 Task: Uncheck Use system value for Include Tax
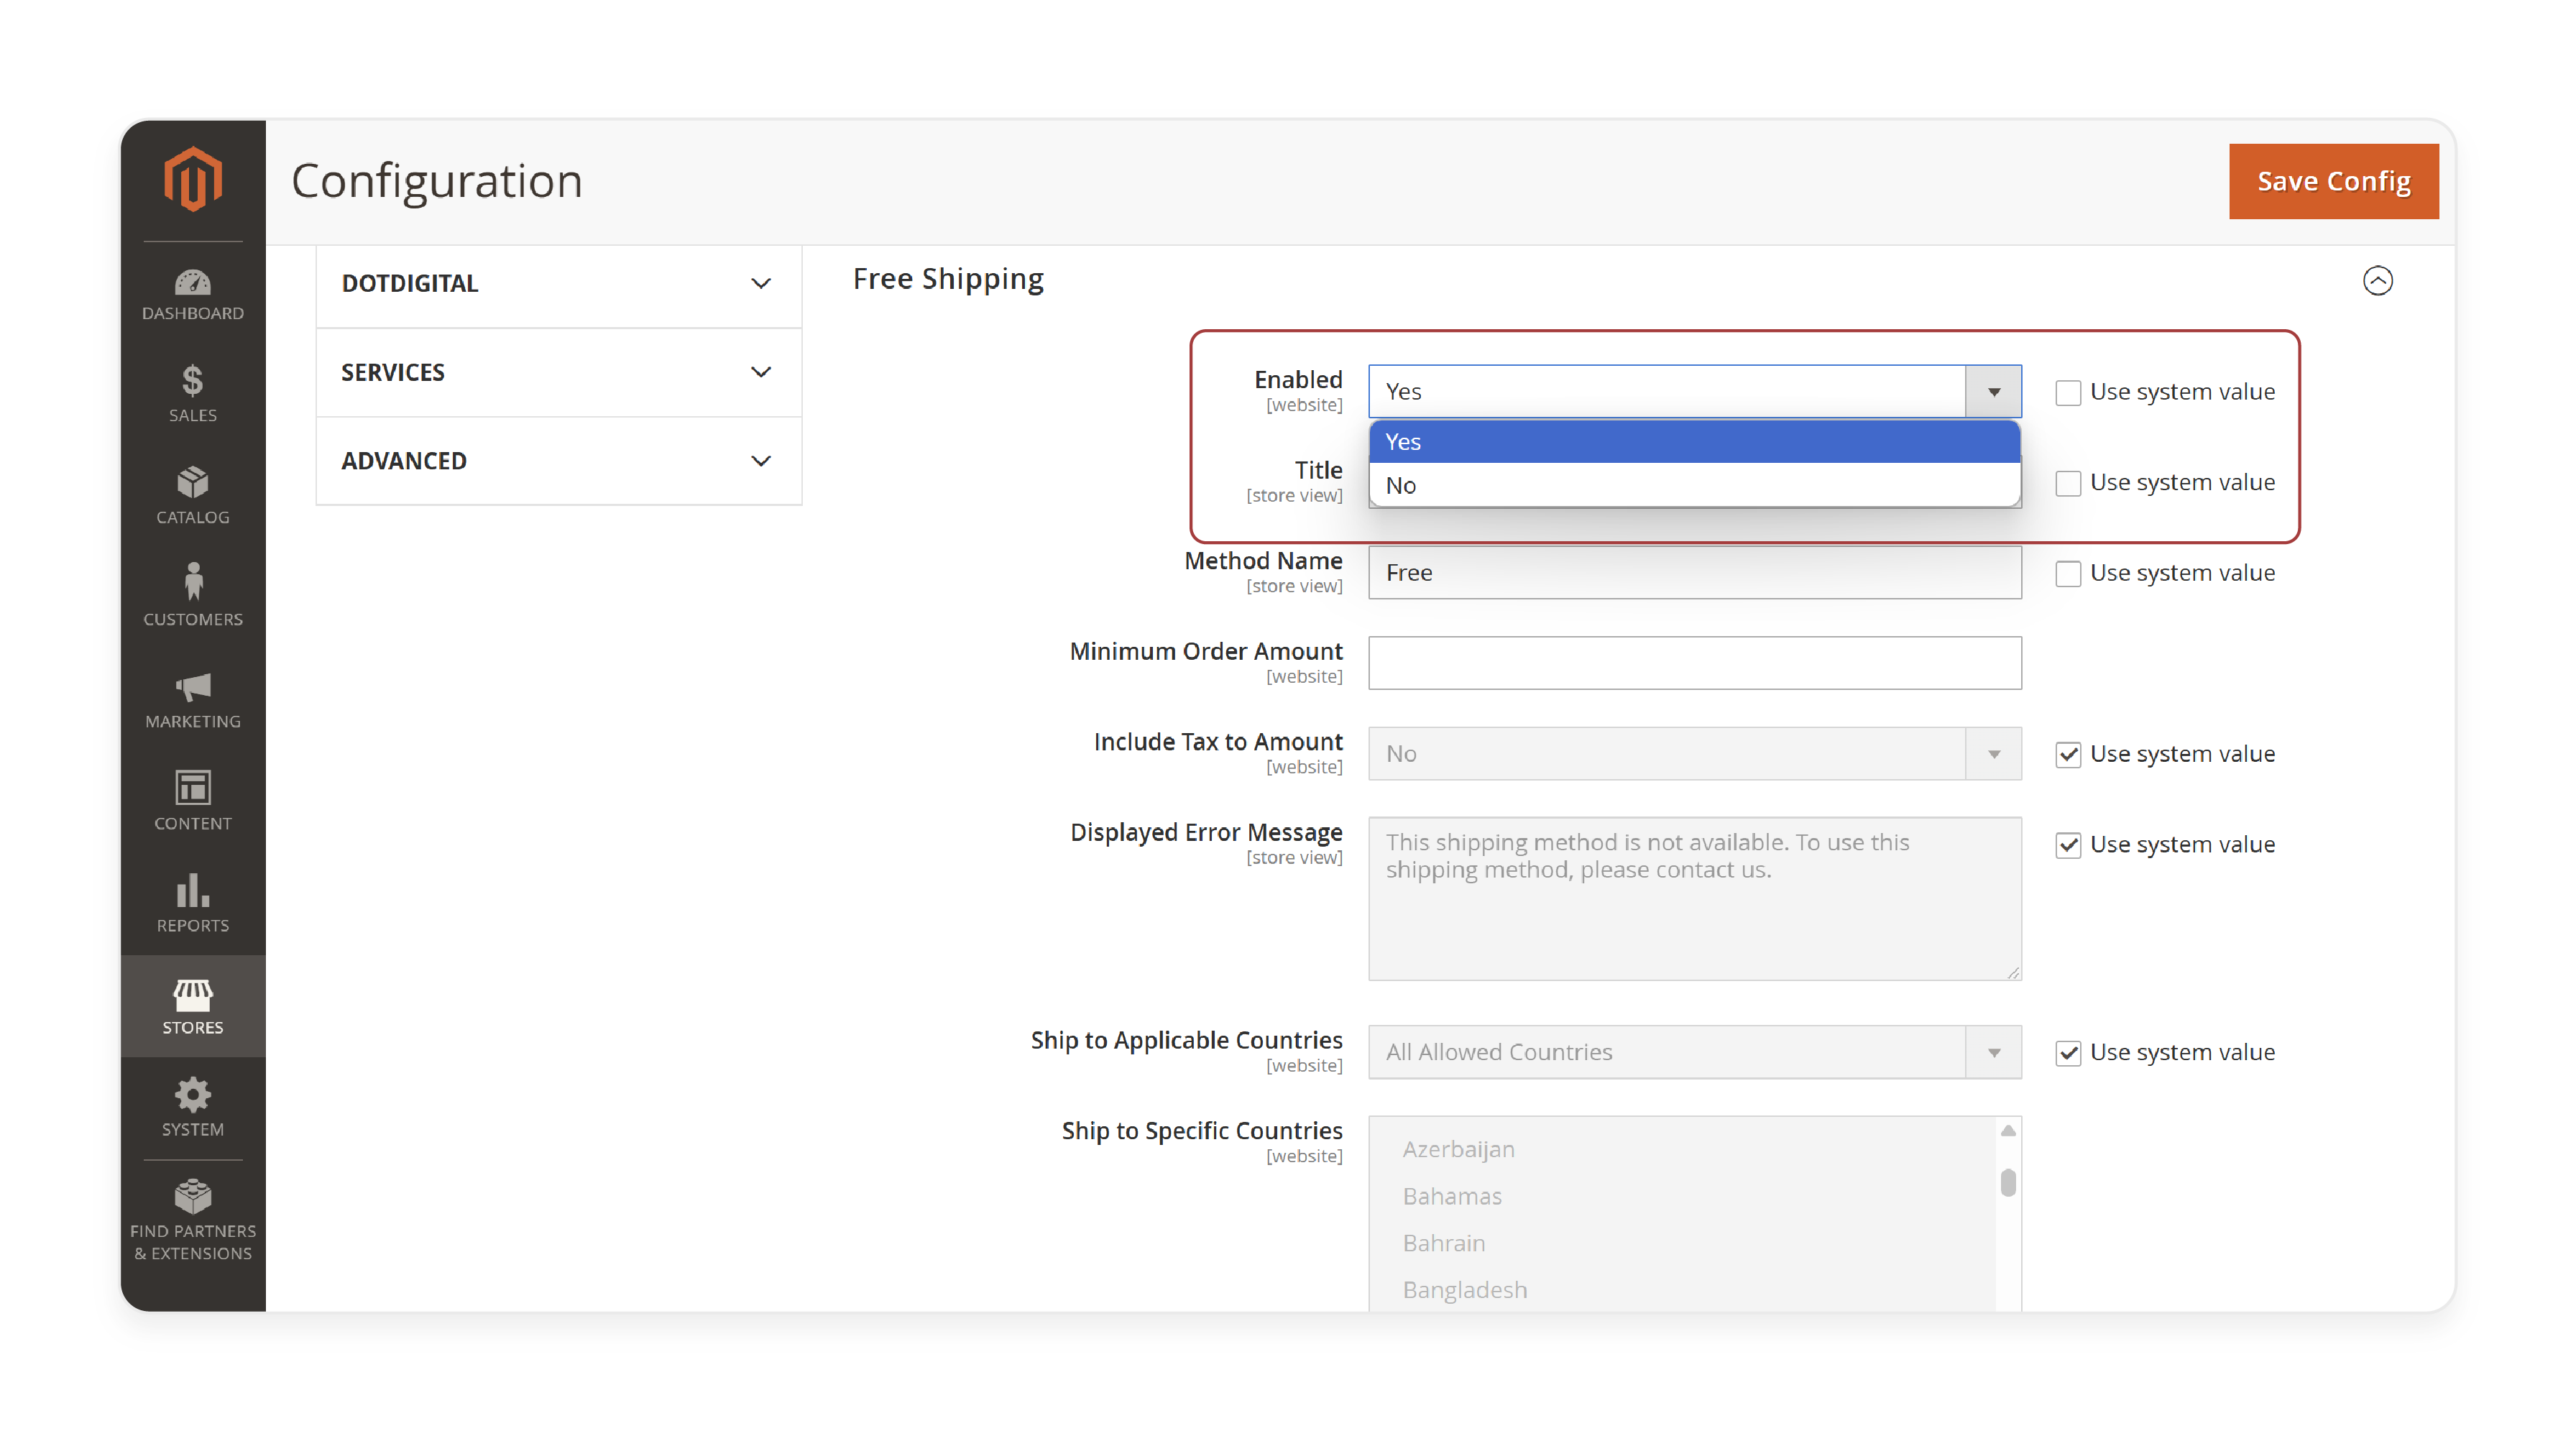(2068, 754)
